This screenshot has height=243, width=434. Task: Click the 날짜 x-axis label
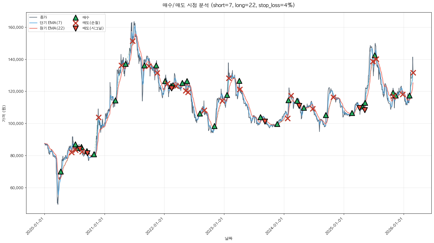(x=229, y=238)
